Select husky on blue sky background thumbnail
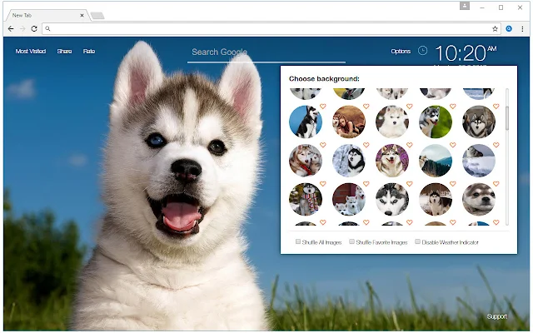Screen dimensions: 533x333 click(x=306, y=122)
